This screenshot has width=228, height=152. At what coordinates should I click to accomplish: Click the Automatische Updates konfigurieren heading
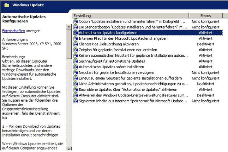(x=24, y=19)
